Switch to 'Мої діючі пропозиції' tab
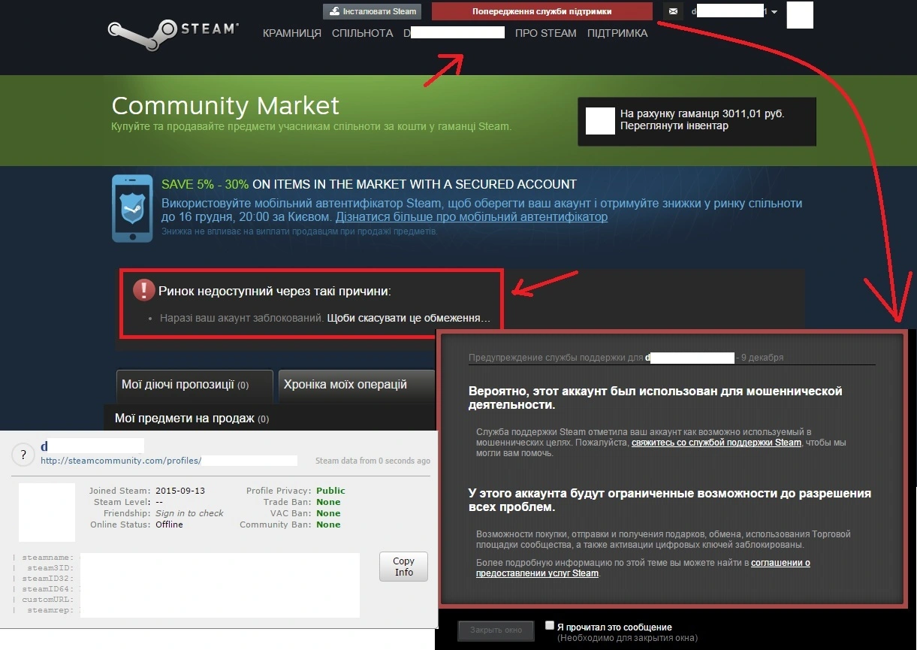917x650 pixels. coord(195,385)
